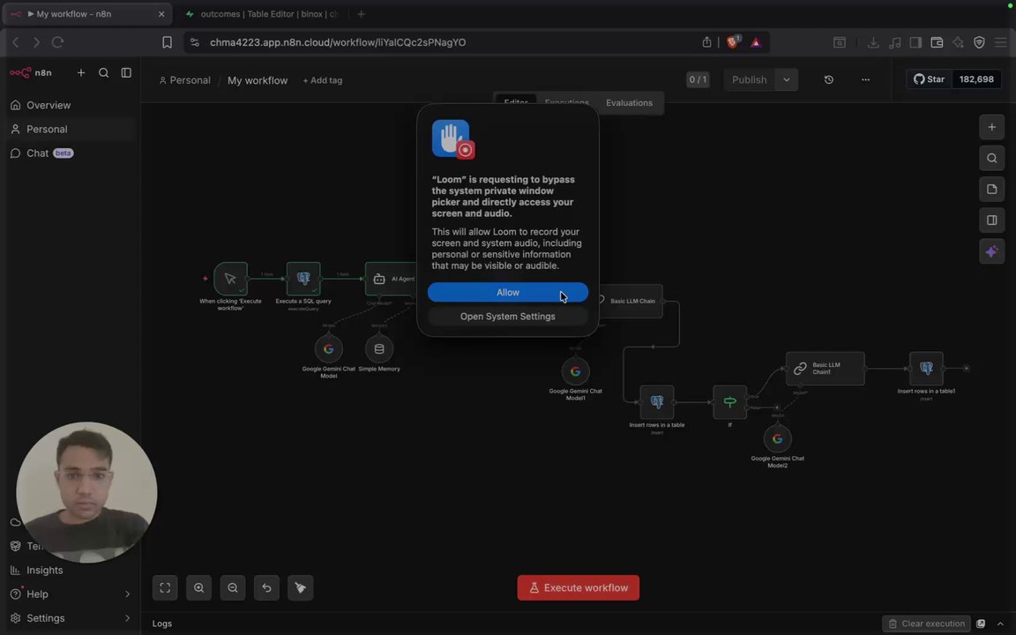Switch to the Executions tab

click(x=567, y=103)
